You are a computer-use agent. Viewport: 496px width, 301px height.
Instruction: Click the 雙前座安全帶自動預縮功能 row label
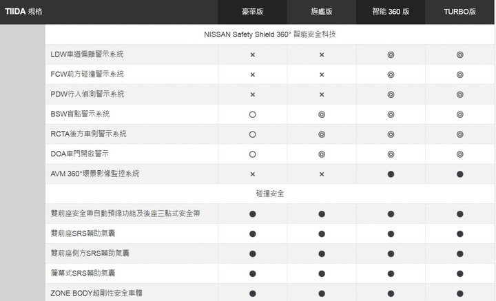coord(125,214)
